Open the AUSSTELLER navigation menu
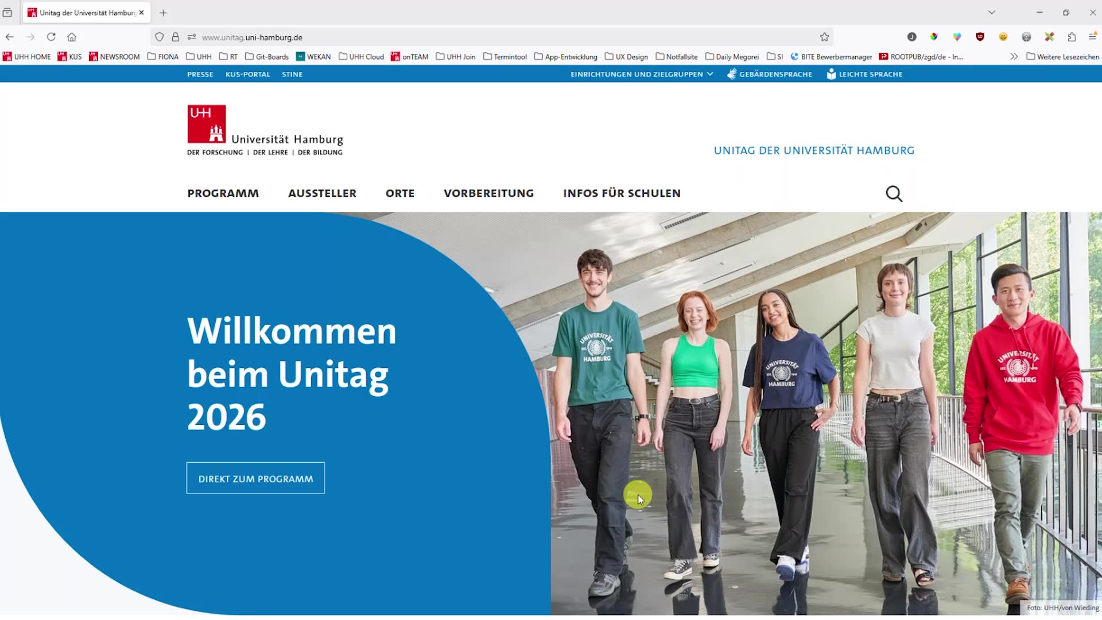Image resolution: width=1102 pixels, height=620 pixels. pyautogui.click(x=323, y=193)
